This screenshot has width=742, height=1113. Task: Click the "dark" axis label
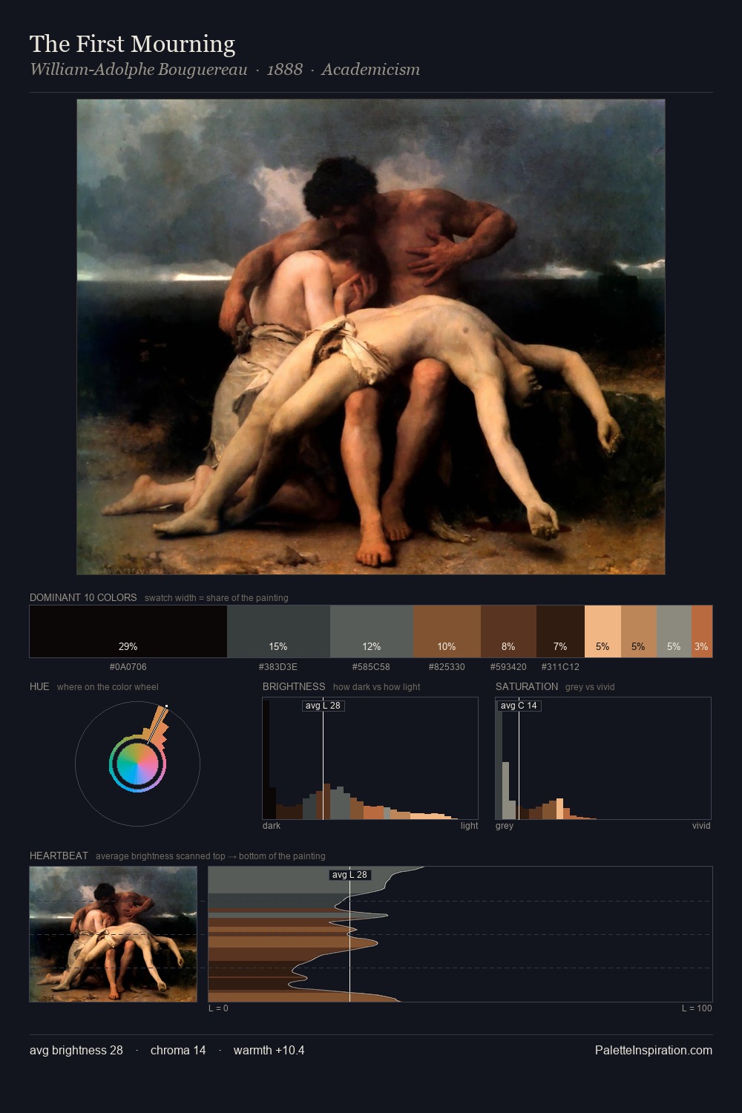pyautogui.click(x=272, y=826)
